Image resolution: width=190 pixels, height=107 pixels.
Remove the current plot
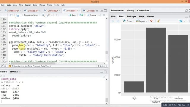coord(151,21)
